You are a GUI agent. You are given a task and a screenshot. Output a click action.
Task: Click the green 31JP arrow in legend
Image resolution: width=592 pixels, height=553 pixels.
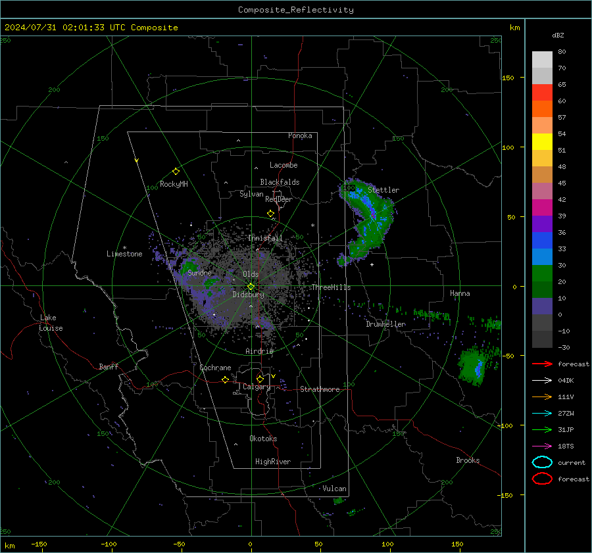tap(542, 429)
